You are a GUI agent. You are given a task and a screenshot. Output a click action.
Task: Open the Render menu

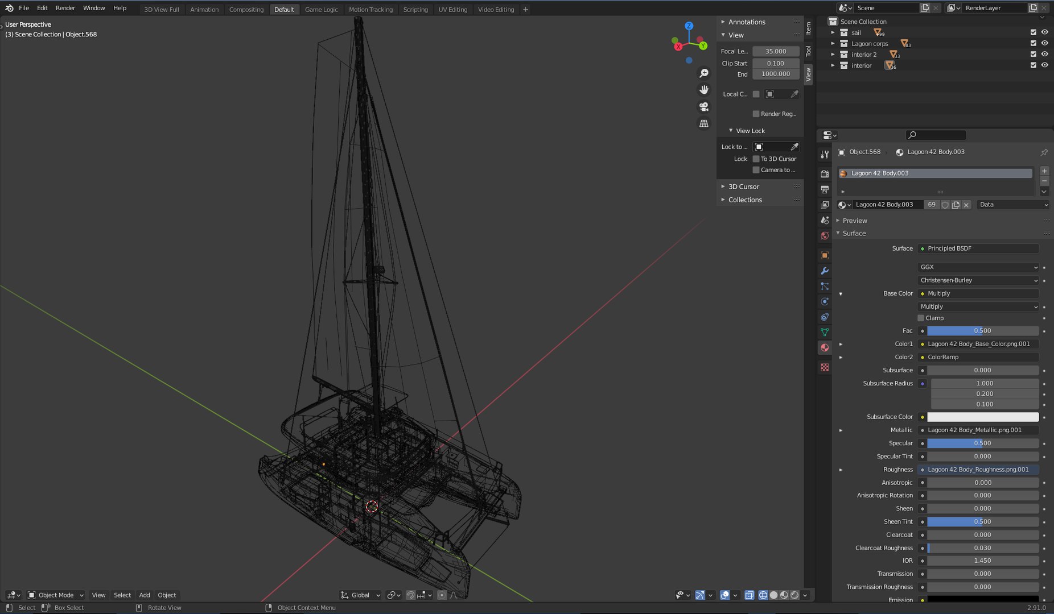pyautogui.click(x=65, y=8)
